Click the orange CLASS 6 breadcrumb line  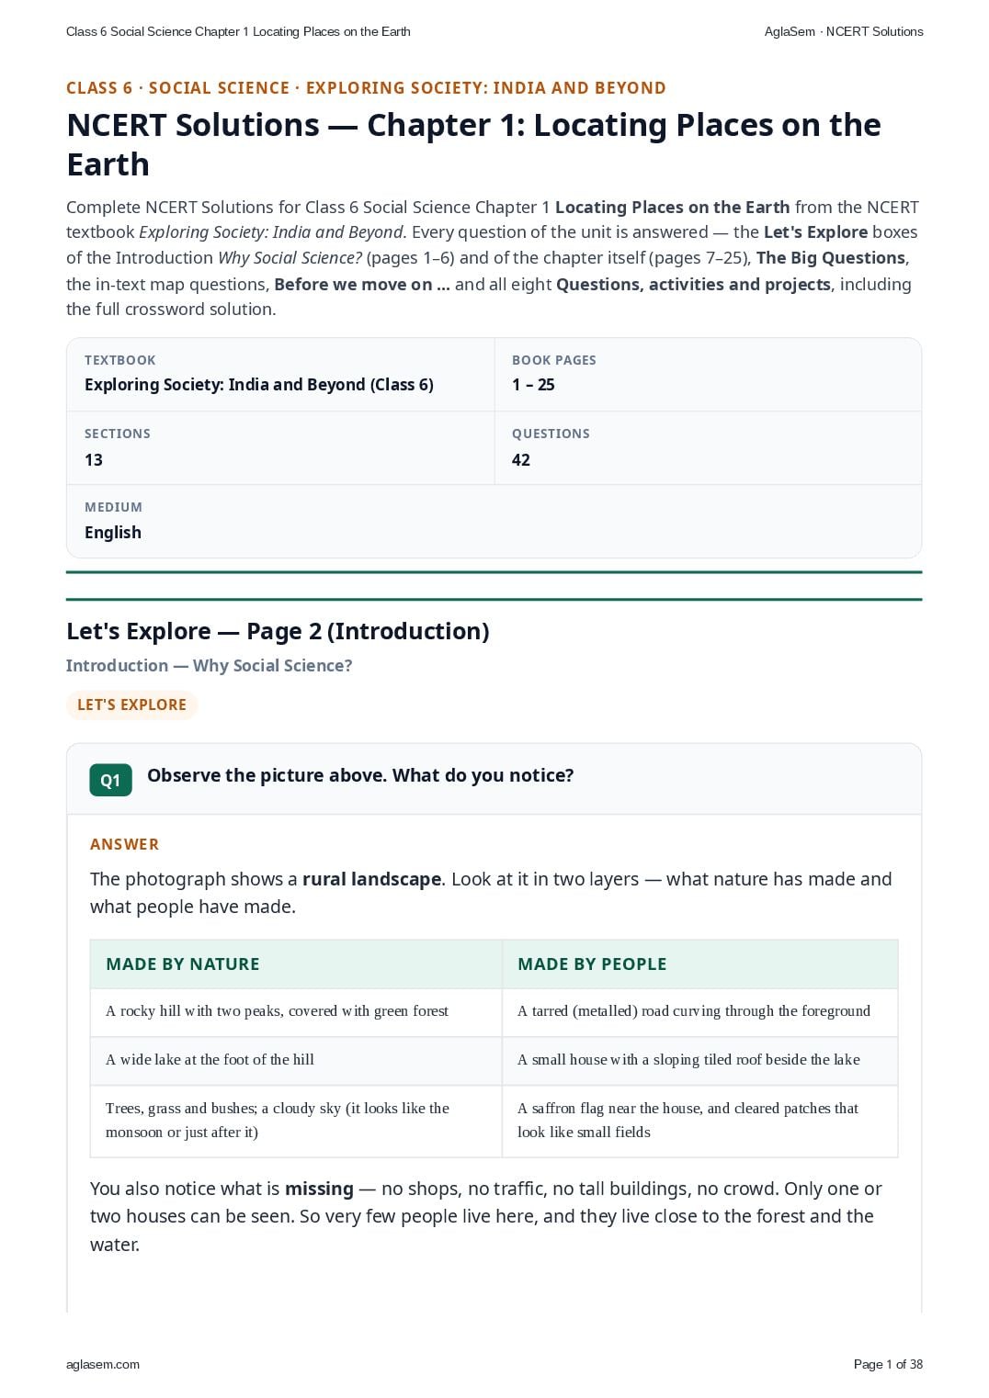point(366,88)
